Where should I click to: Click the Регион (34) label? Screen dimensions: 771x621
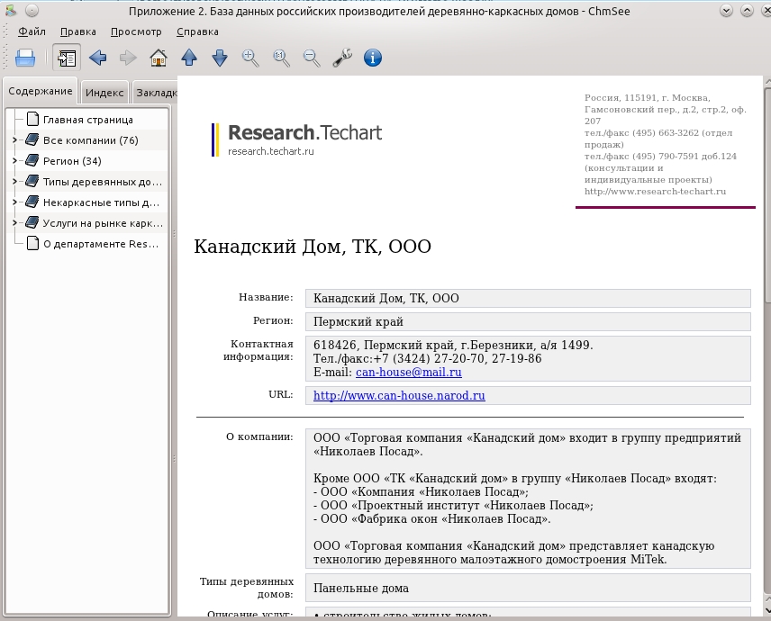[72, 161]
